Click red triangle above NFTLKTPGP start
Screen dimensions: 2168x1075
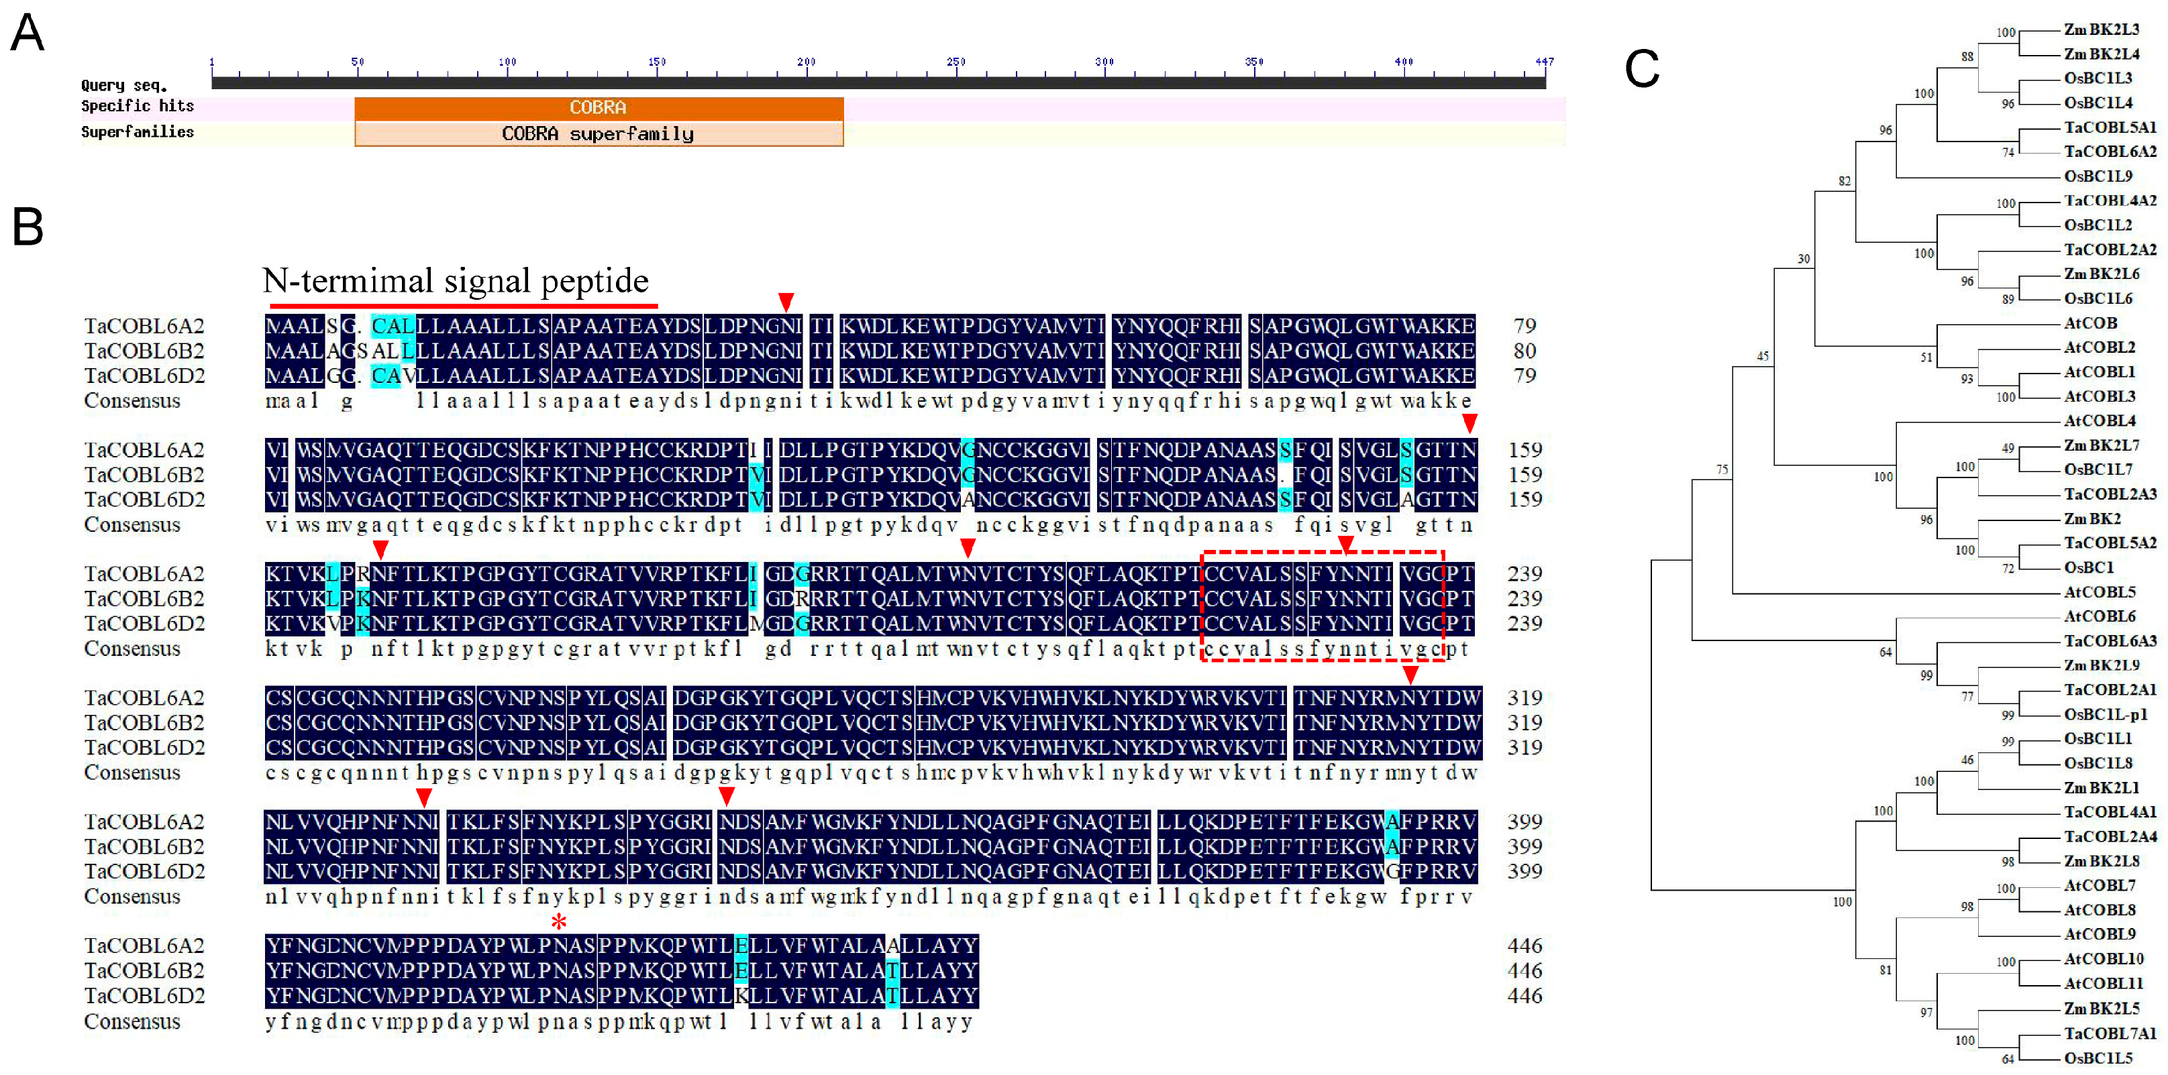[380, 549]
